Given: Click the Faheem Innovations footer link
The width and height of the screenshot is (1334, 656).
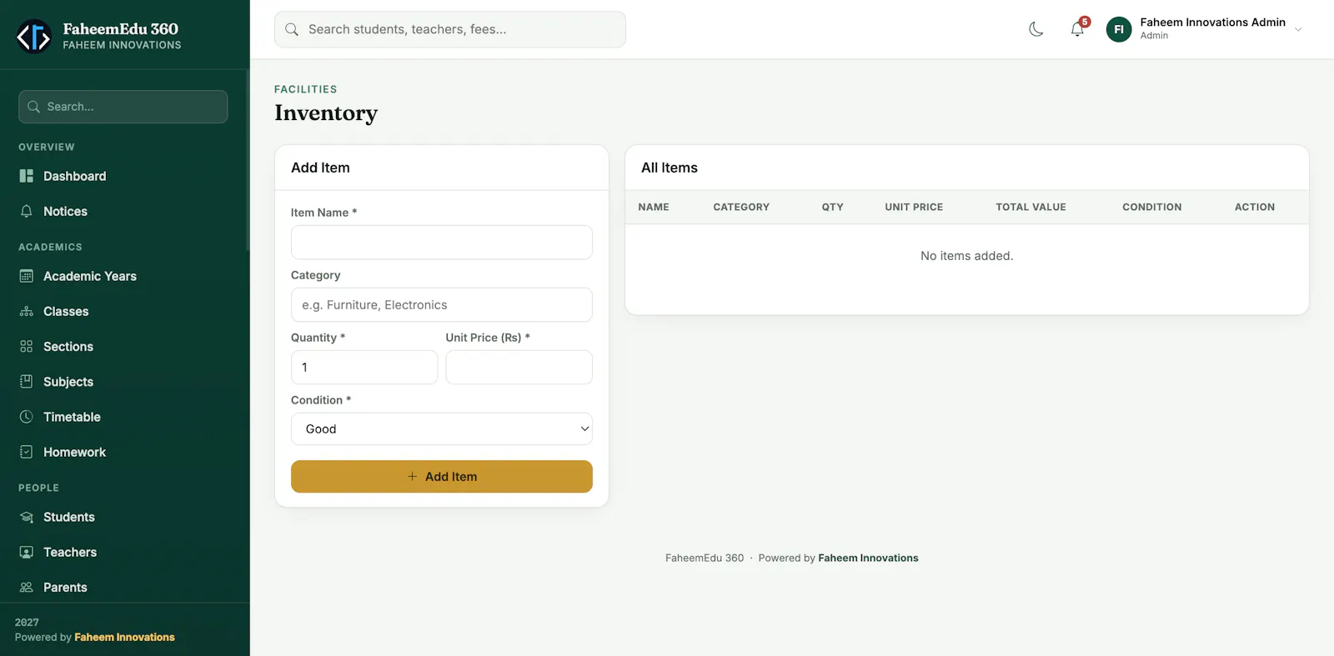Looking at the screenshot, I should tap(868, 558).
